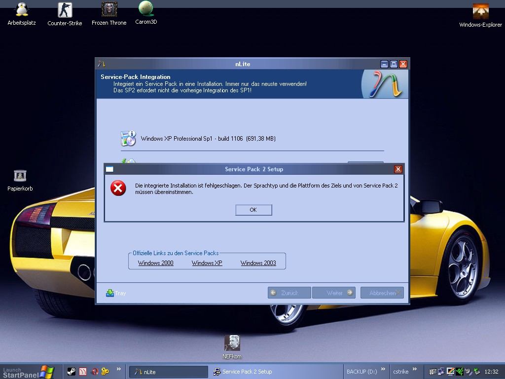Click the Windows XP CD icon in nLite

click(x=128, y=139)
